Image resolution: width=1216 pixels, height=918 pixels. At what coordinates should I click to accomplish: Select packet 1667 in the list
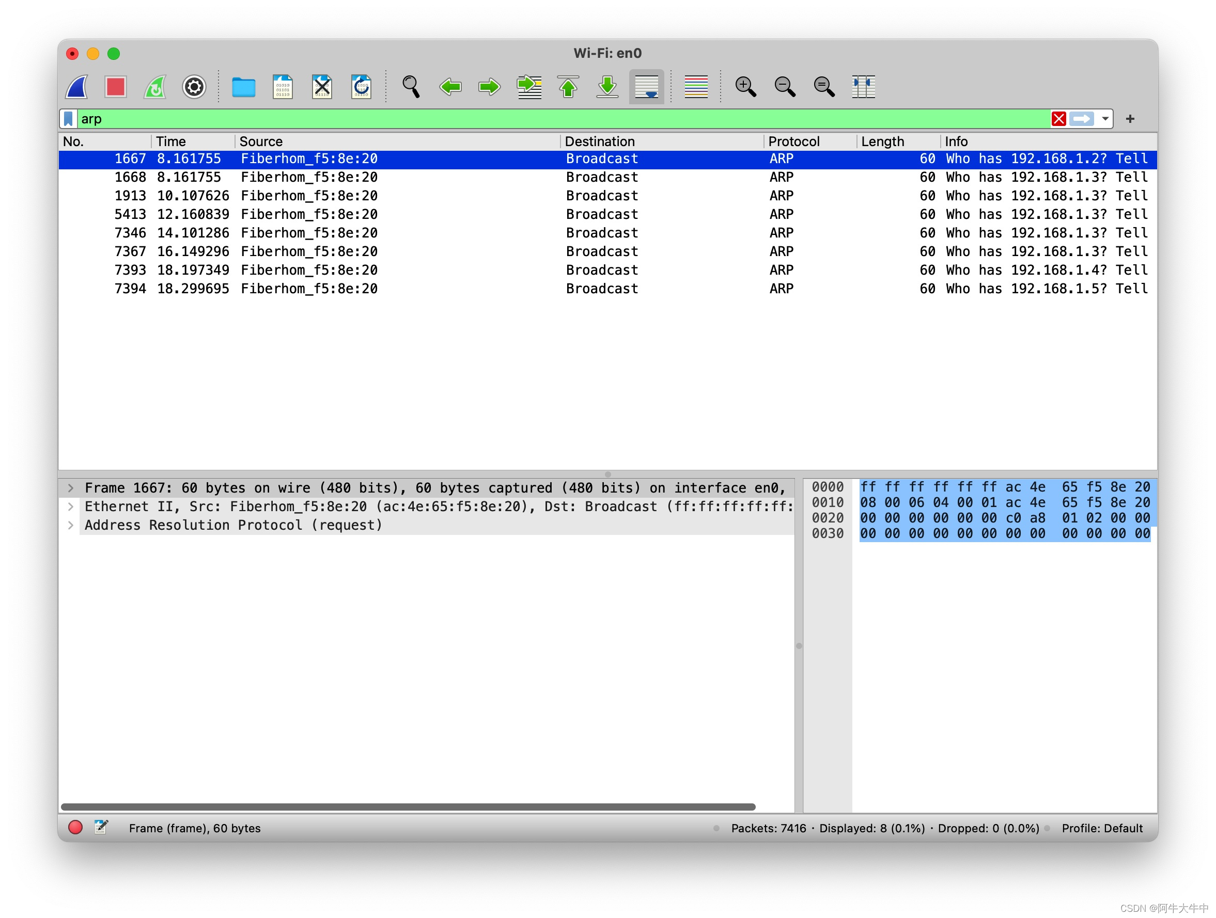click(607, 159)
